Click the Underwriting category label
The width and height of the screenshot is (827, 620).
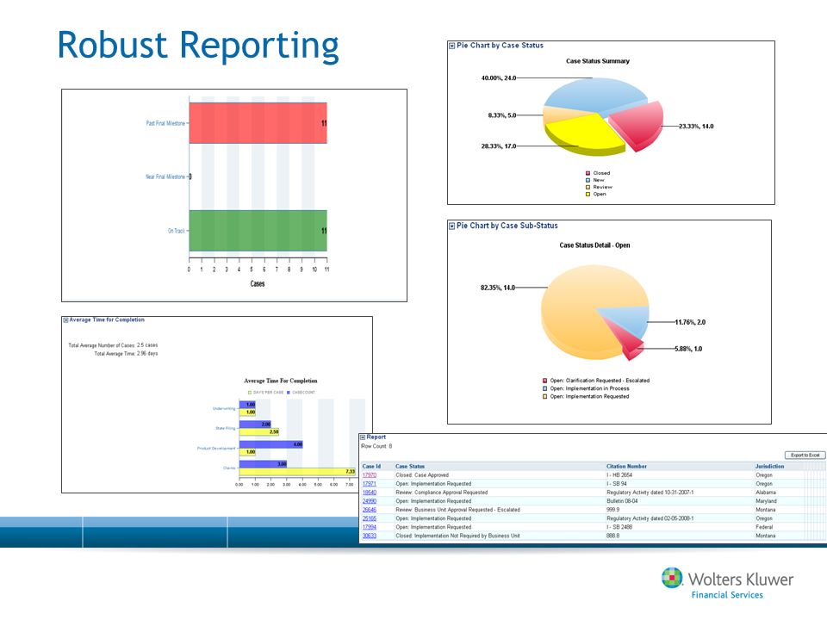pos(224,408)
